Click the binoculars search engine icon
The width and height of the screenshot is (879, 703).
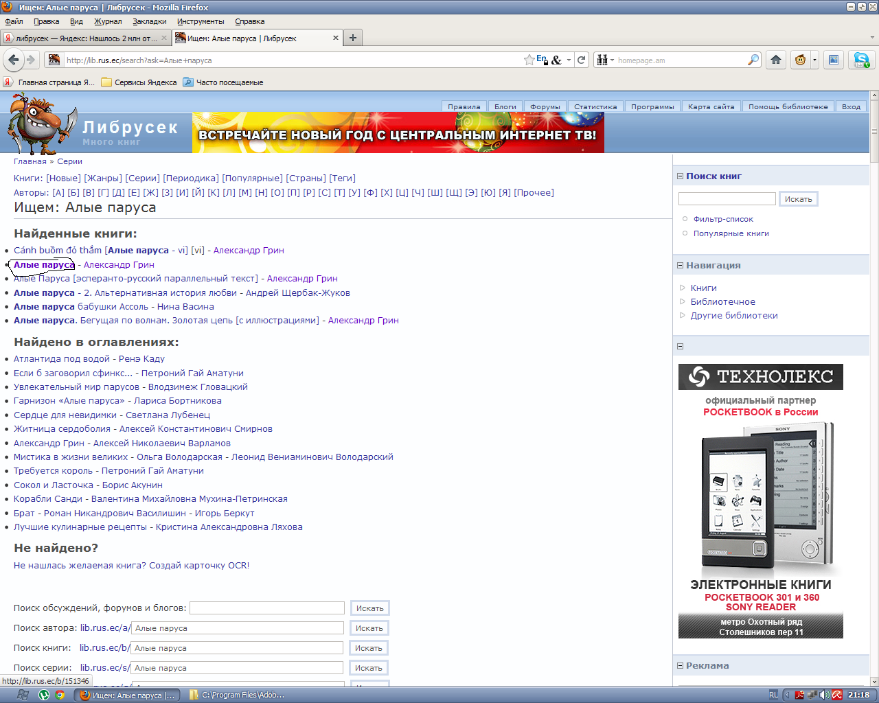coord(602,60)
